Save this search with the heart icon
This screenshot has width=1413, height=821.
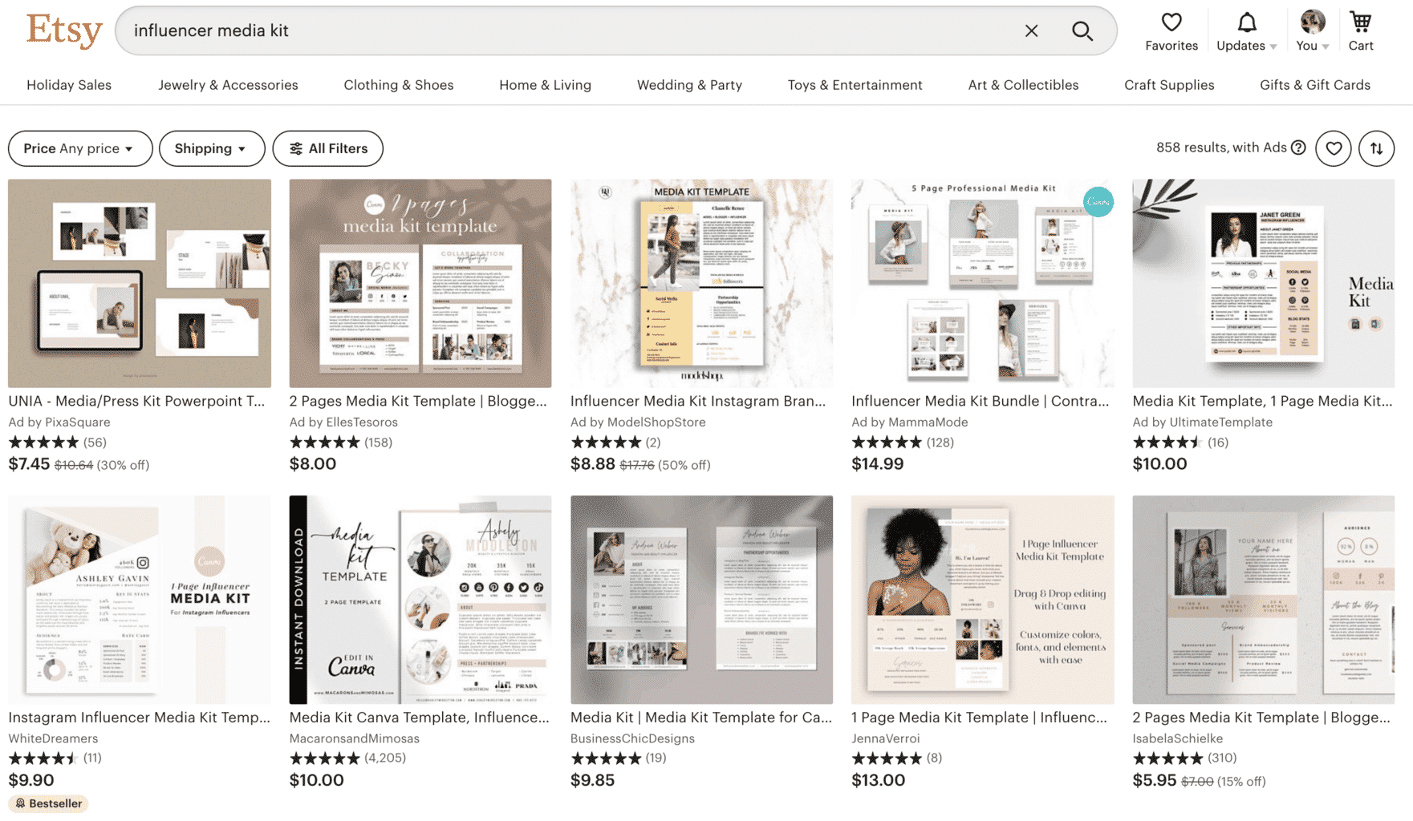[1334, 148]
